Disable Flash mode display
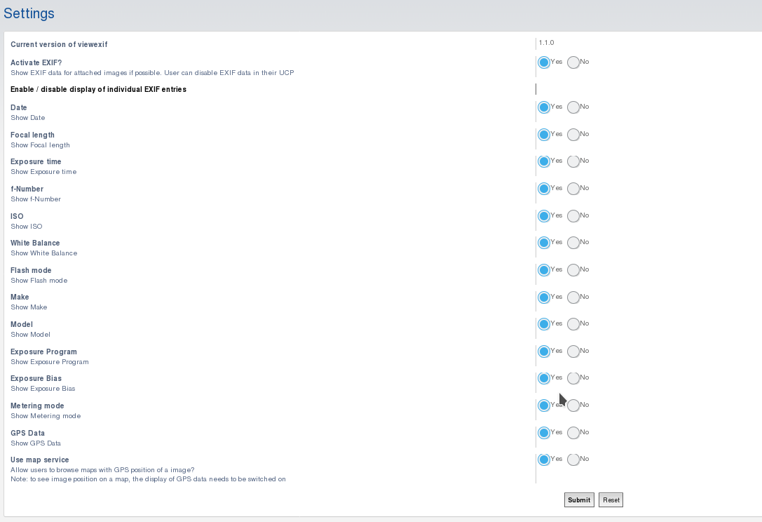762x522 pixels. (573, 270)
